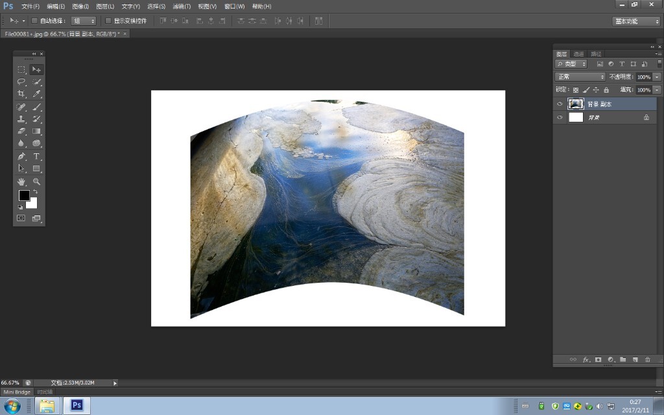Set the background color swatch

click(33, 204)
